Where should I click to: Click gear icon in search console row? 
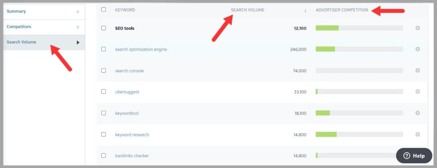tap(417, 71)
